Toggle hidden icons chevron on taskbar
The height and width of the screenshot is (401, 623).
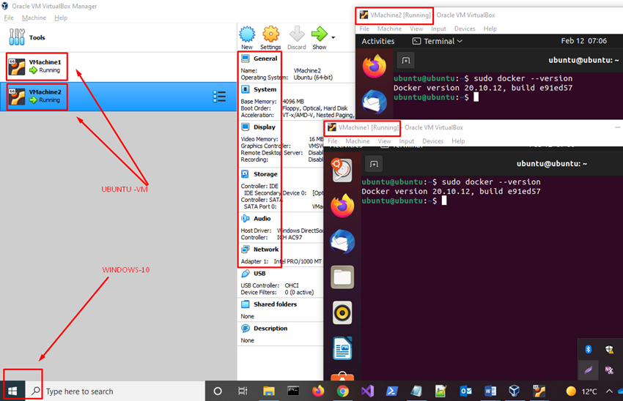click(x=609, y=391)
